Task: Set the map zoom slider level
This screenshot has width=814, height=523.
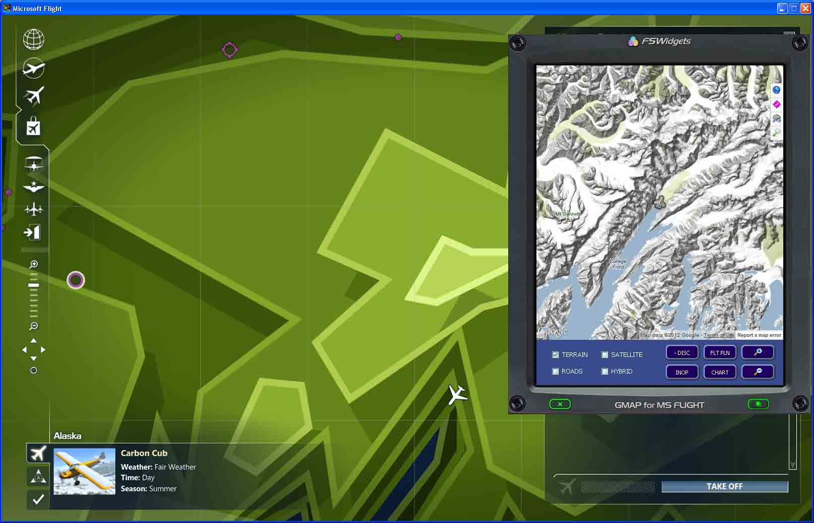Action: click(x=34, y=285)
